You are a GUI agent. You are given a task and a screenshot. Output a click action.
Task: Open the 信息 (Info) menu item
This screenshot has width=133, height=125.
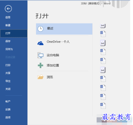pyautogui.click(x=8, y=17)
